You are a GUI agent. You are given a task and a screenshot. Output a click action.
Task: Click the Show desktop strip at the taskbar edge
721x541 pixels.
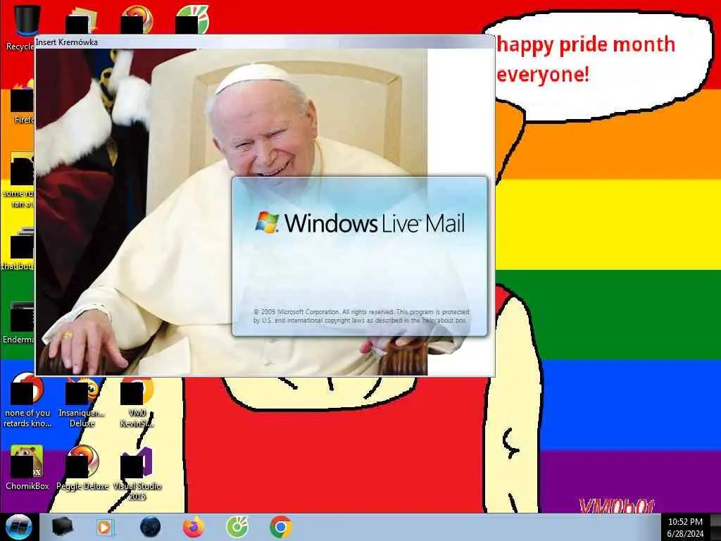click(x=715, y=527)
